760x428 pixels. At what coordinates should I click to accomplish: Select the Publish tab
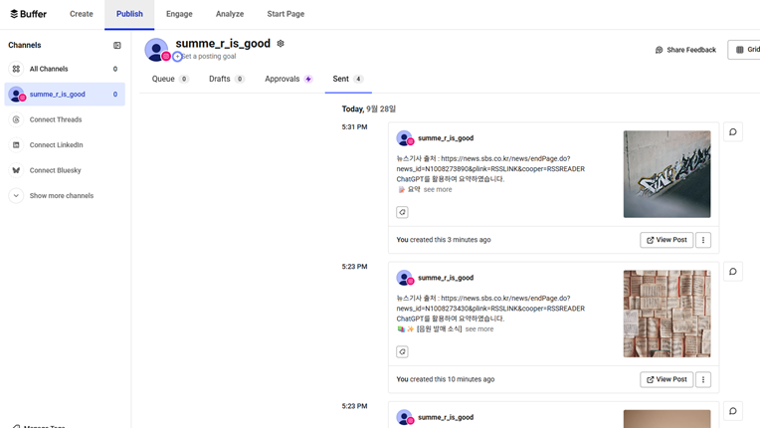point(129,14)
